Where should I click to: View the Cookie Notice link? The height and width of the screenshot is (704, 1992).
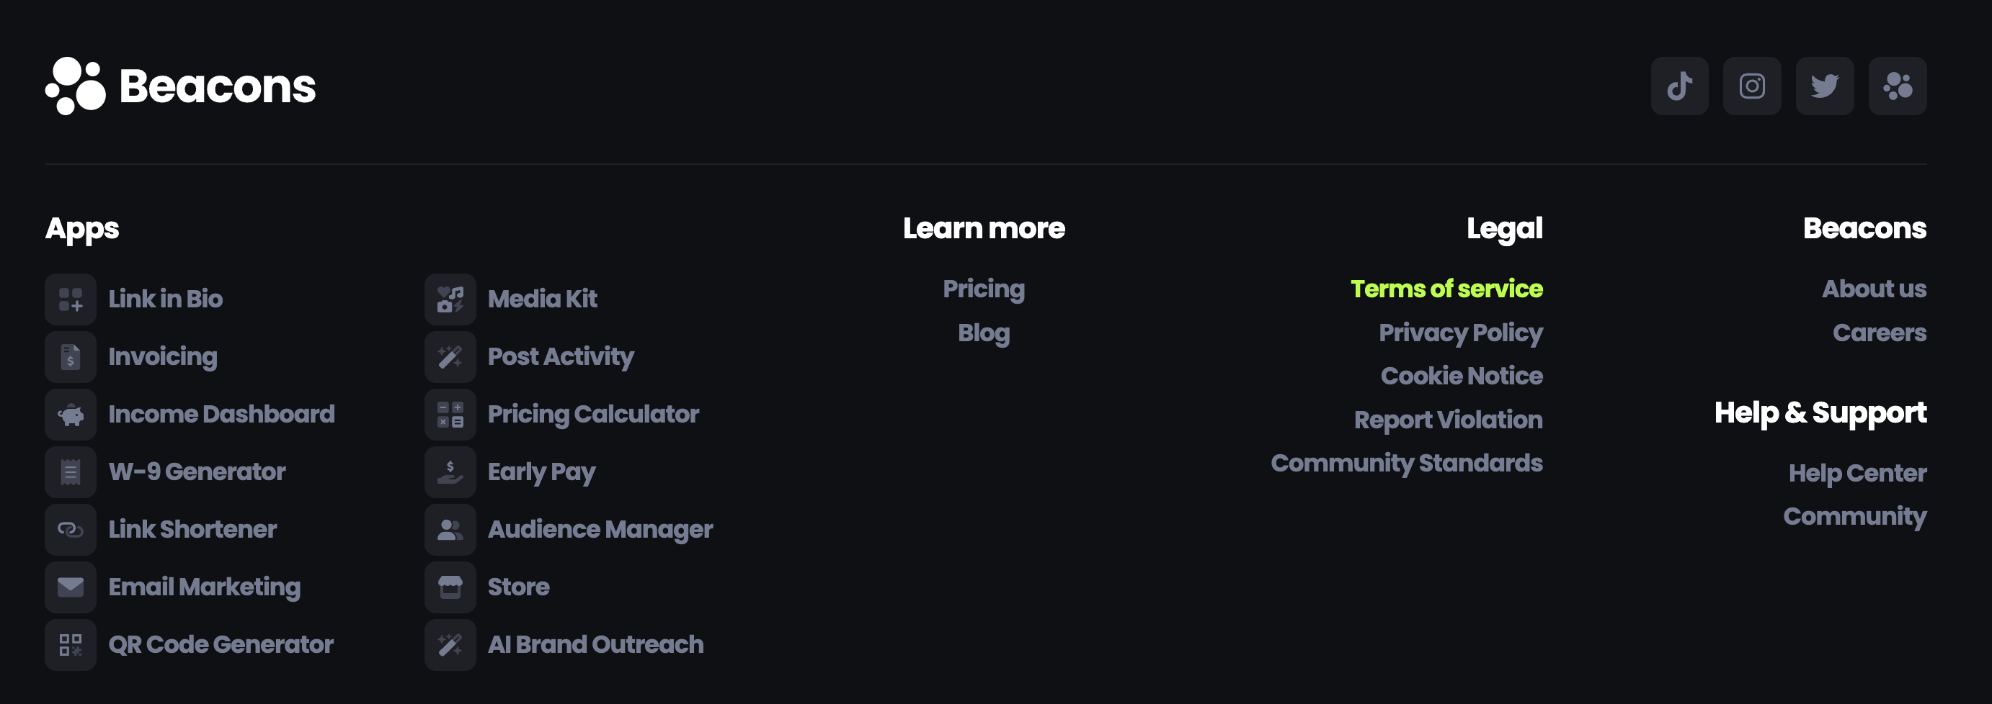(1462, 376)
